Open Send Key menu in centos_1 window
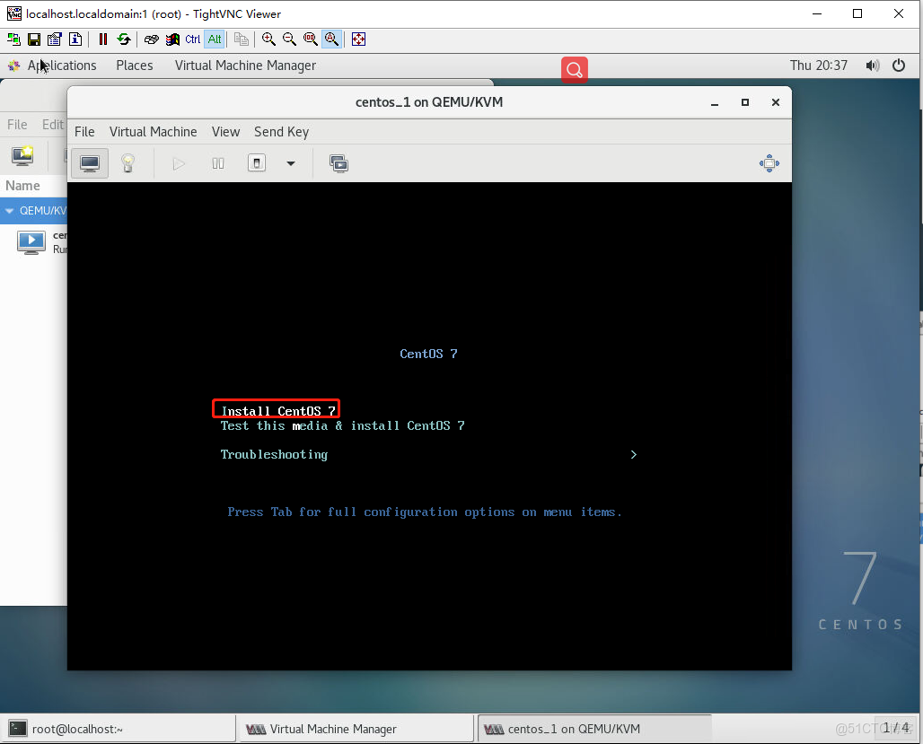The image size is (923, 744). click(281, 132)
